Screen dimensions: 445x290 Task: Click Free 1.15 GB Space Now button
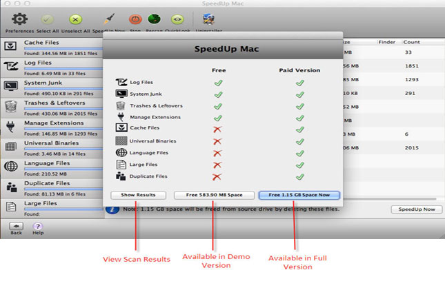point(299,195)
